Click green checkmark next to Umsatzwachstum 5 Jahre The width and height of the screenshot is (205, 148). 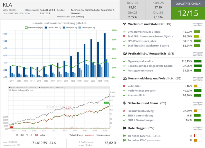coord(124,32)
